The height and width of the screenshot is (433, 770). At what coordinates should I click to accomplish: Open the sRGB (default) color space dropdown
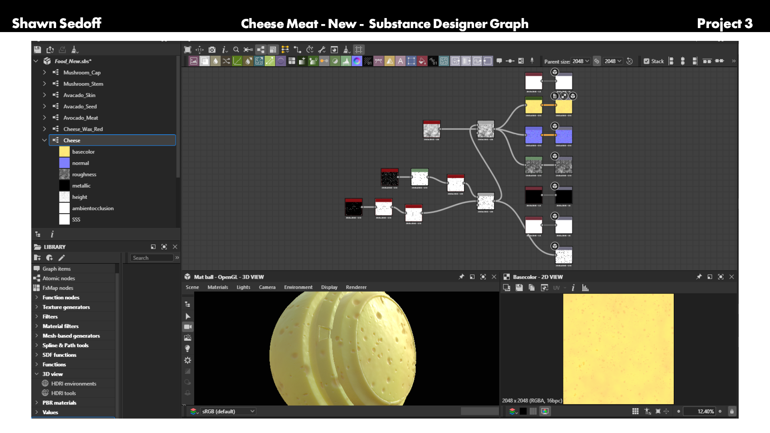pyautogui.click(x=228, y=411)
